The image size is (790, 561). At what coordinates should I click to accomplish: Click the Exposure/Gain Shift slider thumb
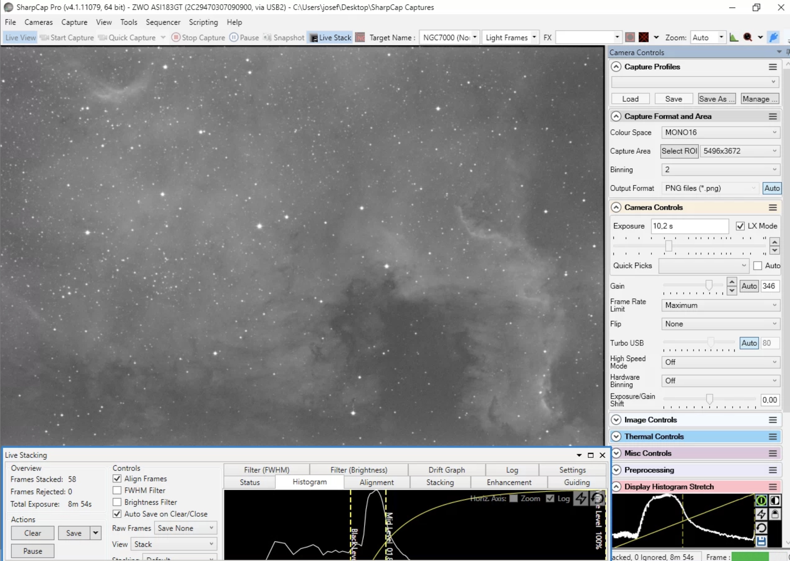click(709, 399)
